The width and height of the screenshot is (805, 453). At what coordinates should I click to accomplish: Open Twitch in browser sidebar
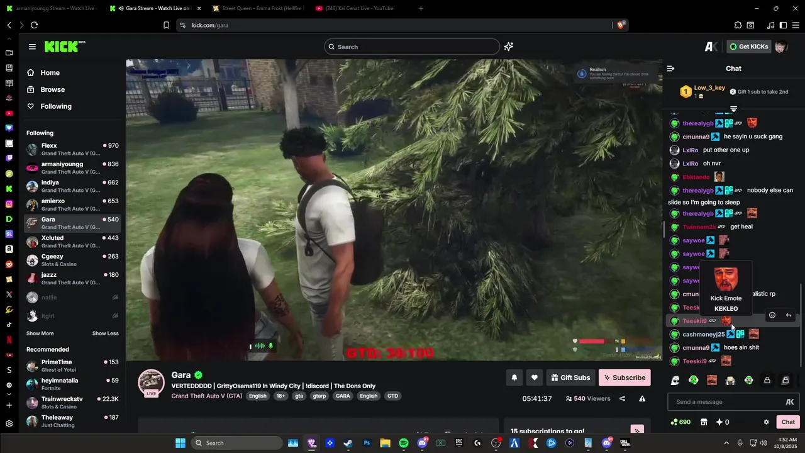tap(9, 159)
